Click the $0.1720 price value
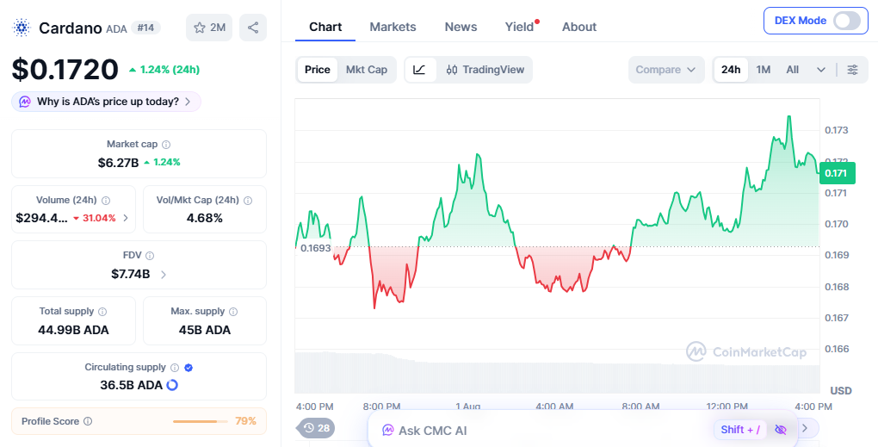 pyautogui.click(x=65, y=70)
